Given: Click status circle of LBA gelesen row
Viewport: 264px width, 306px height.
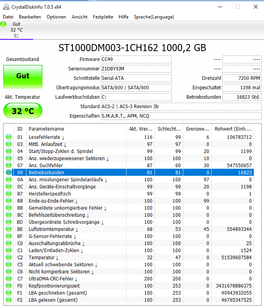Looking at the screenshot, I should point(9,300).
